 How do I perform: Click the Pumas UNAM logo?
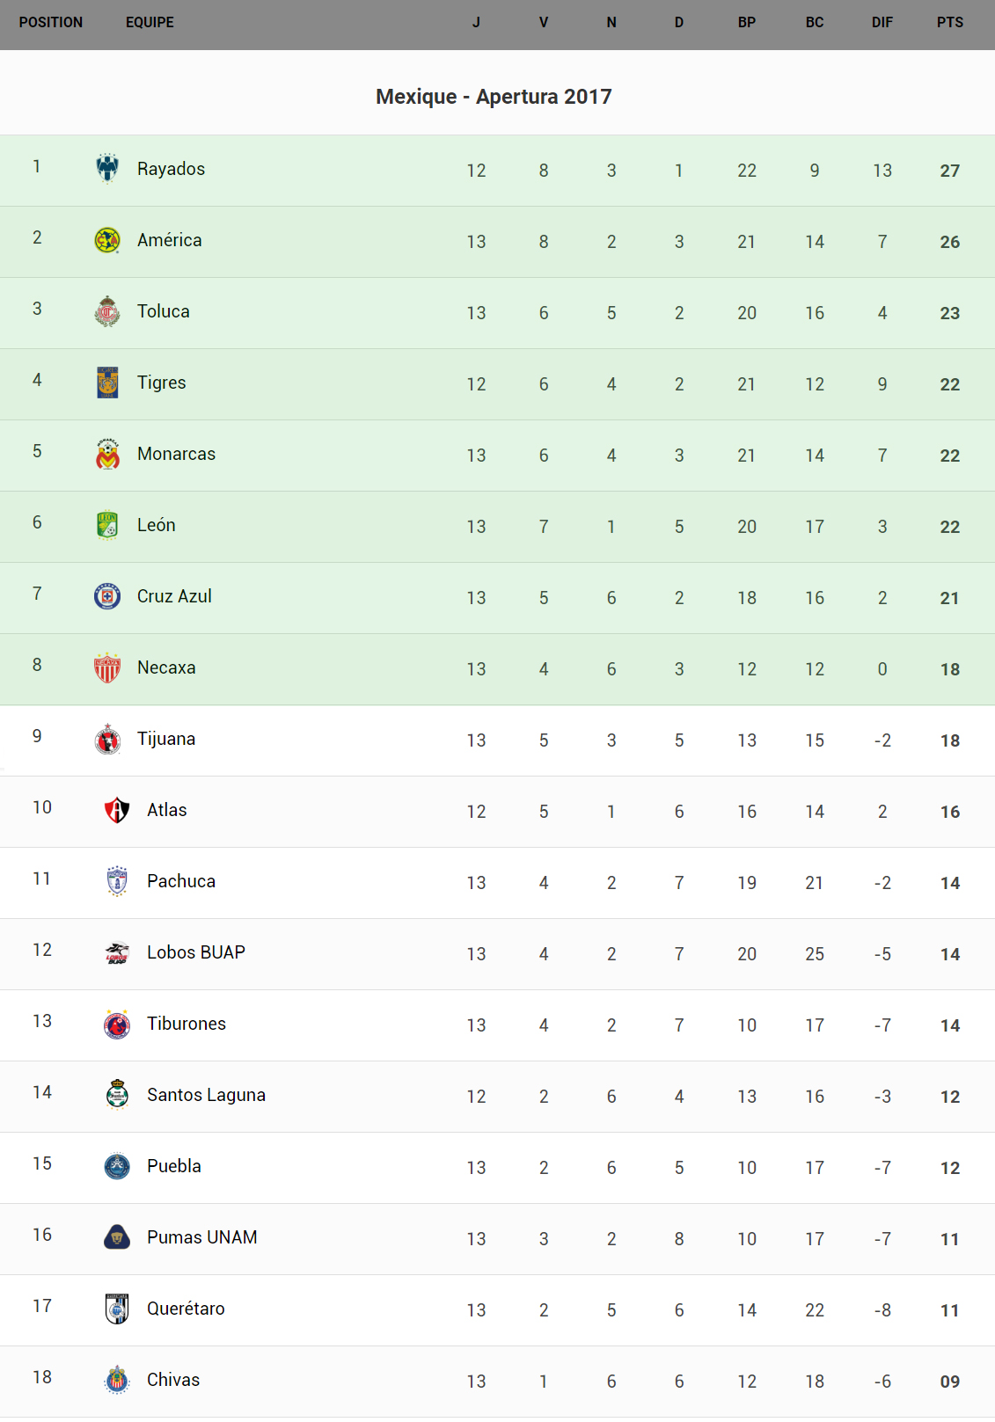[x=117, y=1237]
